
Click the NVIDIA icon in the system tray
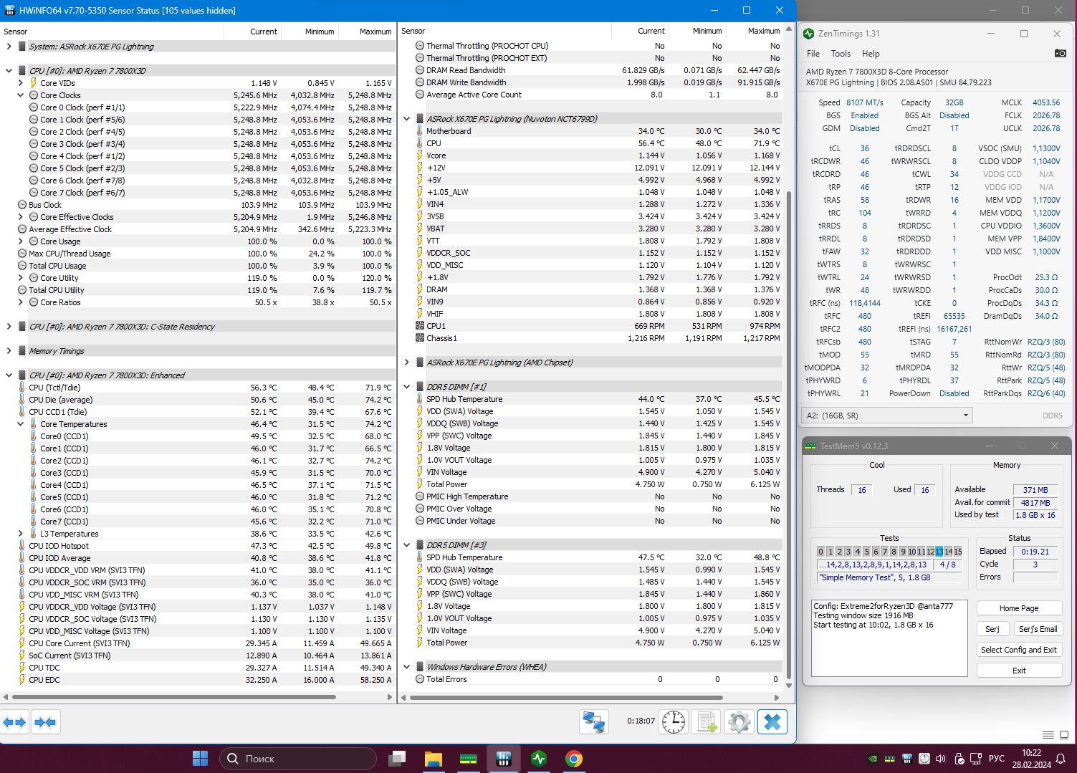[872, 759]
